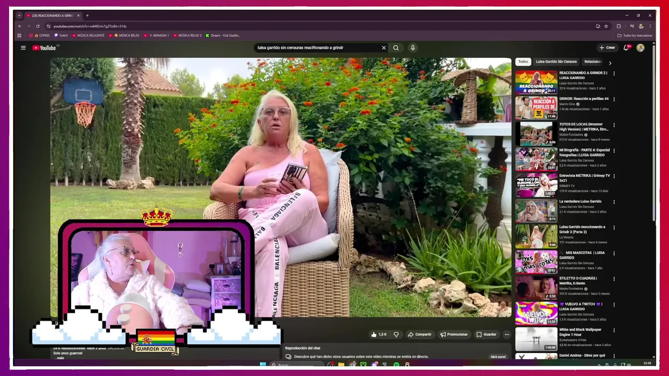This screenshot has height=376, width=669.
Task: Select the Luisa Garrido Sin Censura chip
Action: (x=556, y=62)
